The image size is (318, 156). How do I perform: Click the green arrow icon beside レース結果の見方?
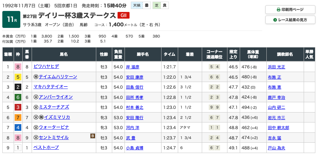click(x=275, y=20)
